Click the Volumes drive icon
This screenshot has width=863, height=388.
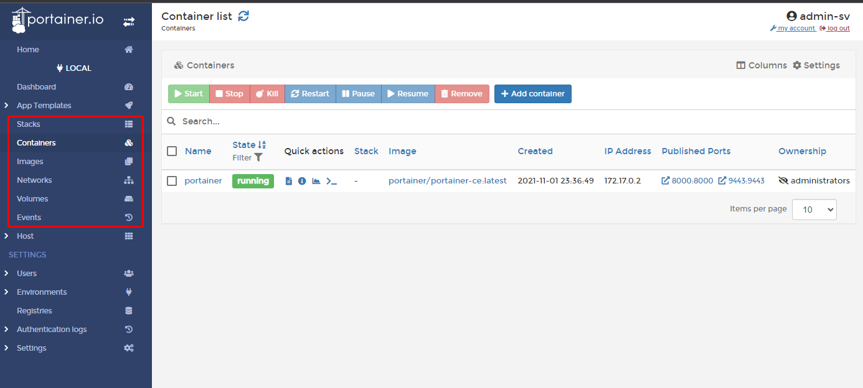[129, 199]
